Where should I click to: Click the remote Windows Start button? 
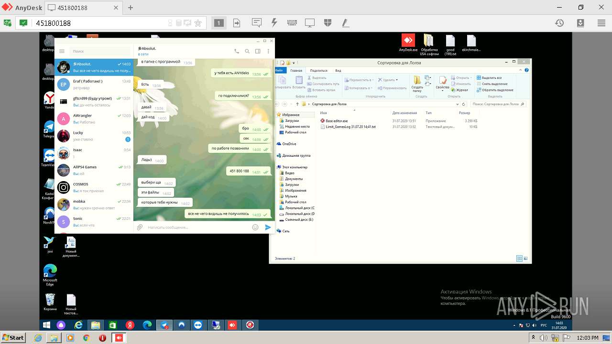coord(47,325)
